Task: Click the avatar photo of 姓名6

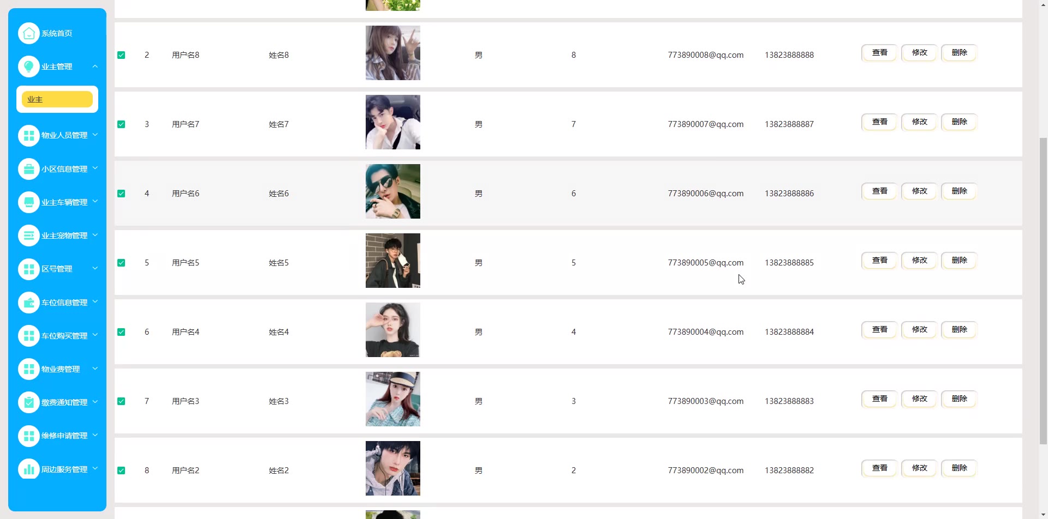Action: click(393, 191)
